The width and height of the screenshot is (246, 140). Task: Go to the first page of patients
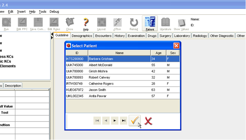(x=97, y=120)
